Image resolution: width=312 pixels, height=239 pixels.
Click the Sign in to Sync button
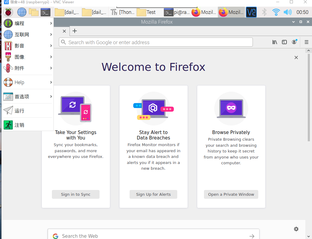tap(76, 194)
